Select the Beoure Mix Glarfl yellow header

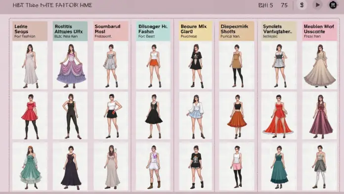pos(196,31)
